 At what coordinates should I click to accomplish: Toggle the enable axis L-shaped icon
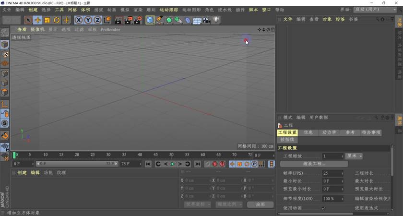[x=5, y=104]
